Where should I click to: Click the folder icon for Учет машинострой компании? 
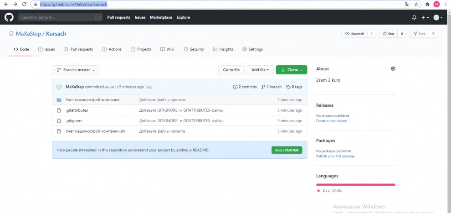59,100
